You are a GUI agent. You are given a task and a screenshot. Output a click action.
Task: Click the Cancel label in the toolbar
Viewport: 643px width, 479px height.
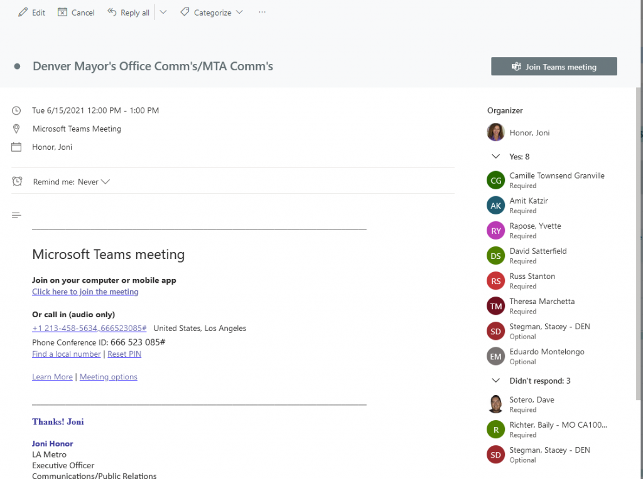(x=83, y=13)
